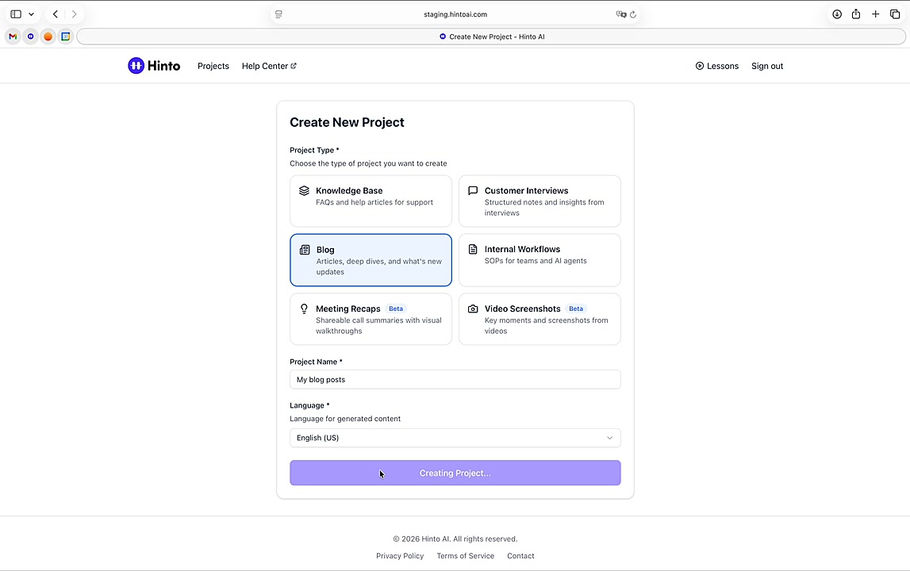910x571 pixels.
Task: Click the Sign out link
Action: point(766,66)
